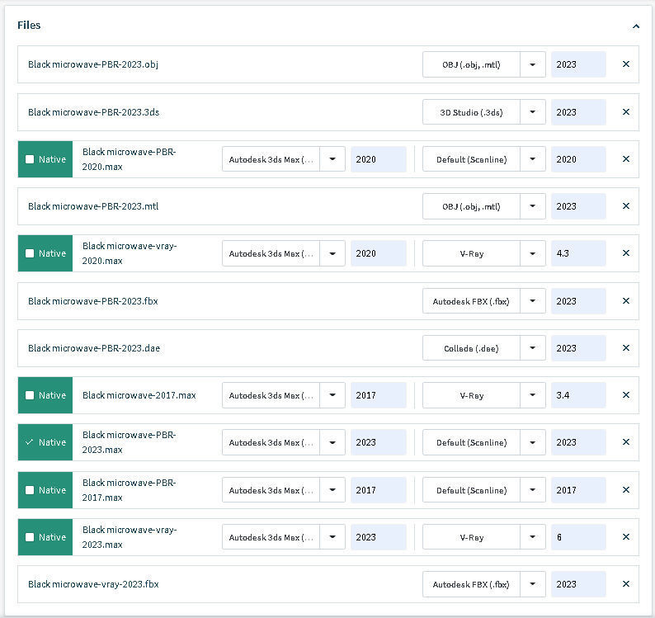Click the Black microwave-vray-2023.fbx file name
The height and width of the screenshot is (618, 655).
point(93,584)
